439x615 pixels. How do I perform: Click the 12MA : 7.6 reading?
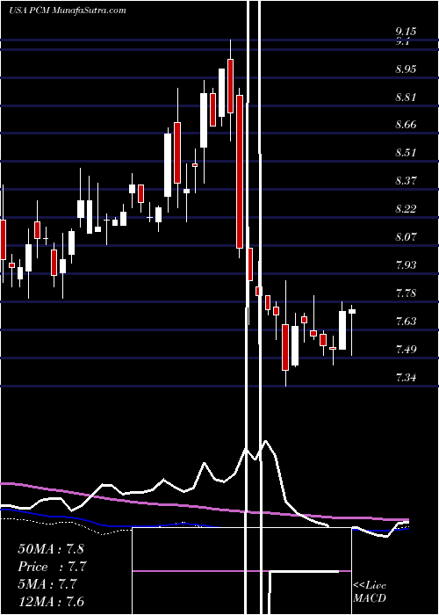pyautogui.click(x=51, y=601)
